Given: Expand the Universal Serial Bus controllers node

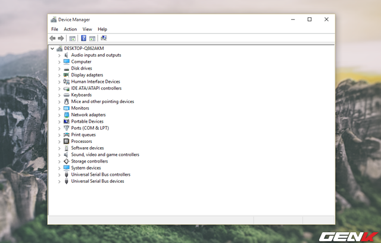Looking at the screenshot, I should click(x=60, y=175).
